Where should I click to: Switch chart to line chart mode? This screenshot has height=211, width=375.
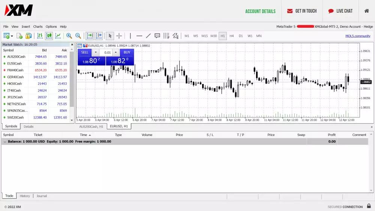tap(58, 36)
